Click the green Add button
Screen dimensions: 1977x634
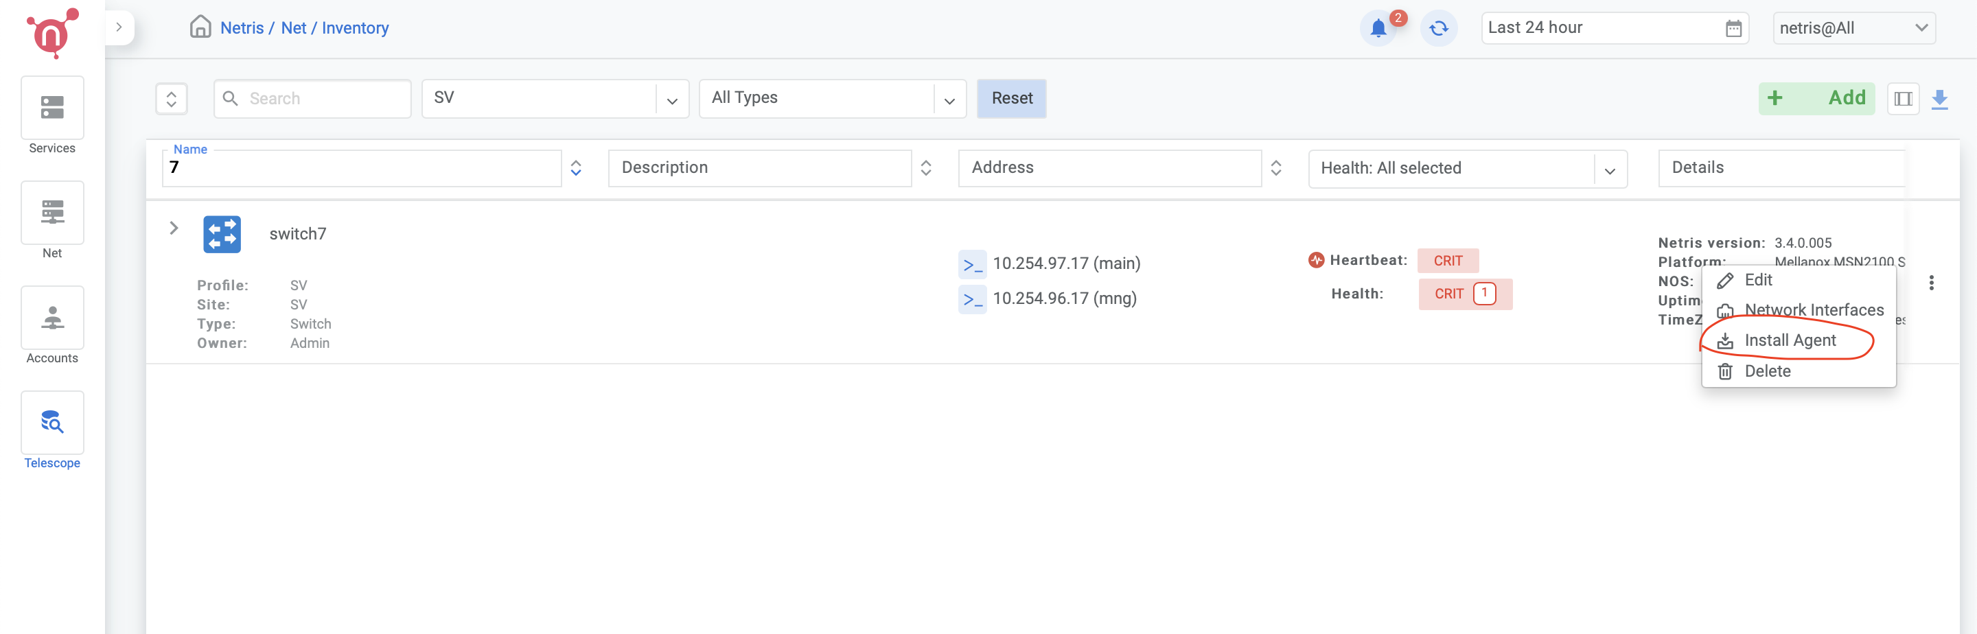pyautogui.click(x=1816, y=98)
